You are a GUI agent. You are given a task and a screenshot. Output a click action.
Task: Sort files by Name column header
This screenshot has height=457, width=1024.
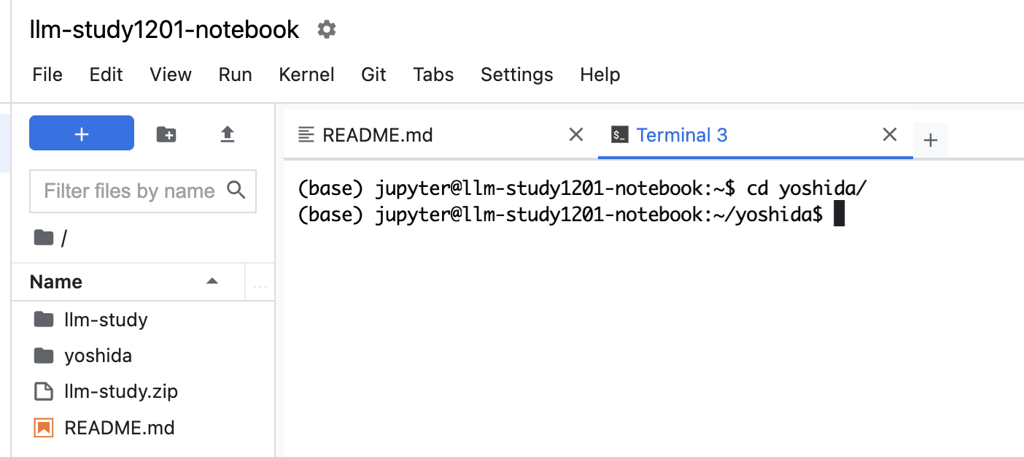56,282
